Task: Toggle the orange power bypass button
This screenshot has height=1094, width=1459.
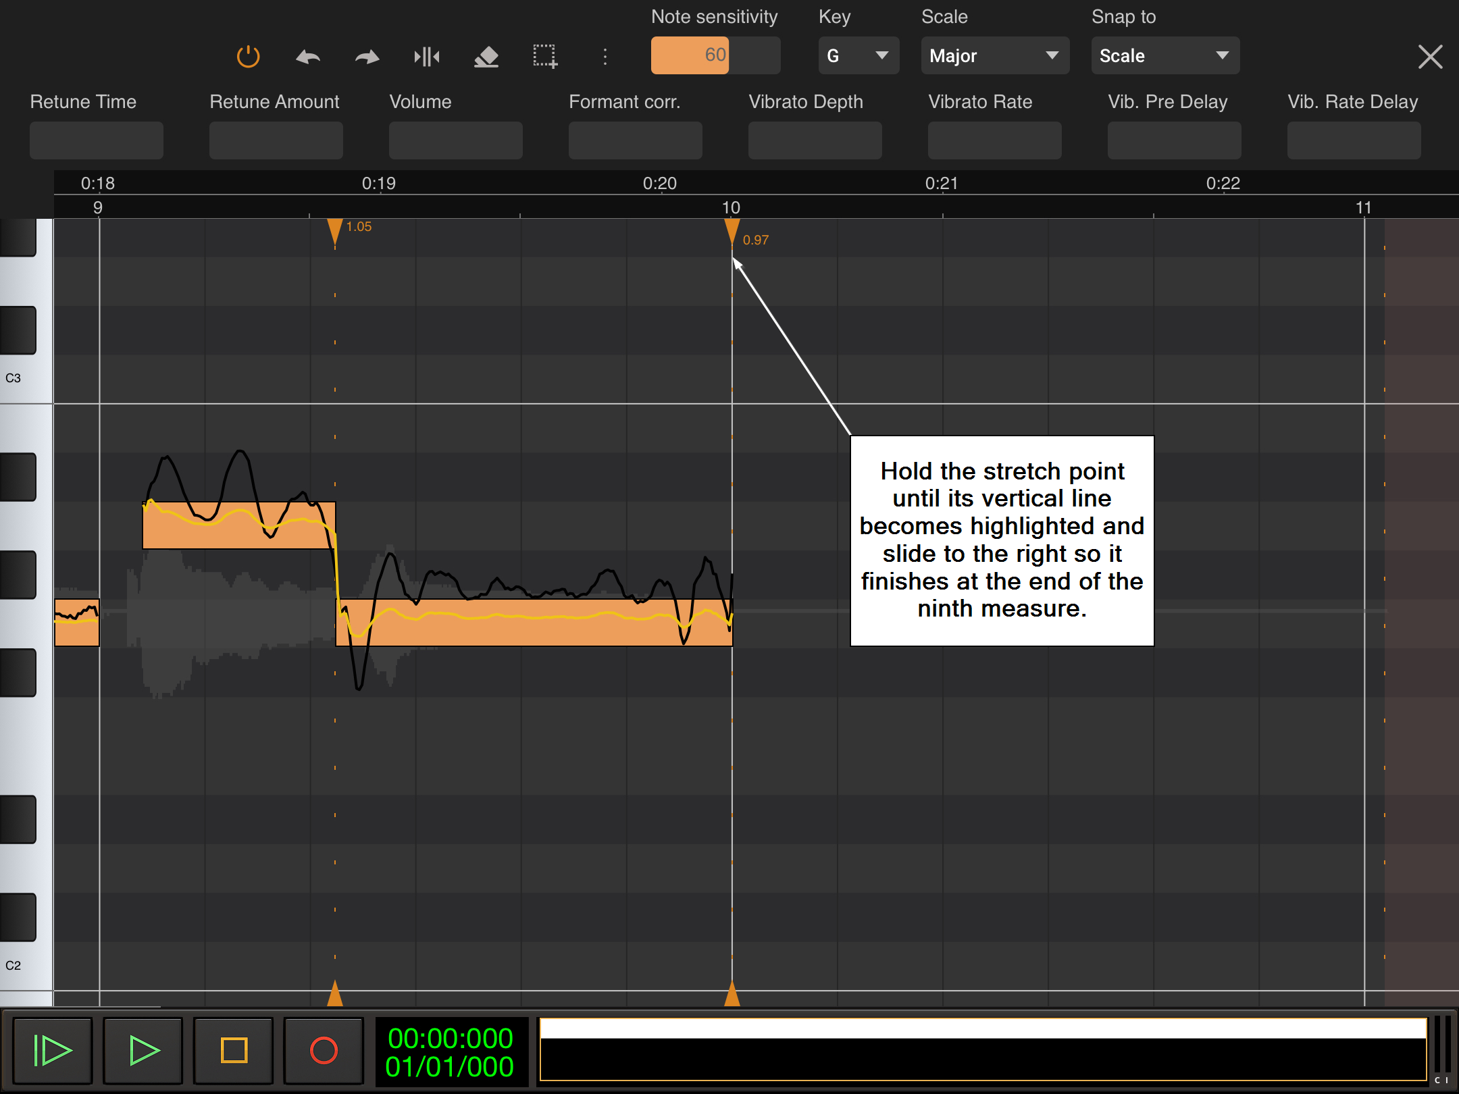Action: tap(248, 57)
